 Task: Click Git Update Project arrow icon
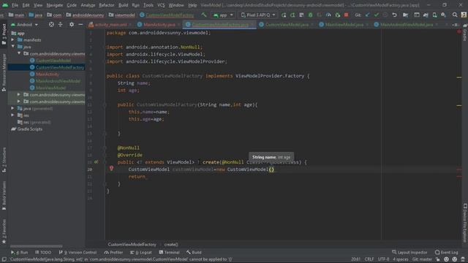(x=367, y=15)
